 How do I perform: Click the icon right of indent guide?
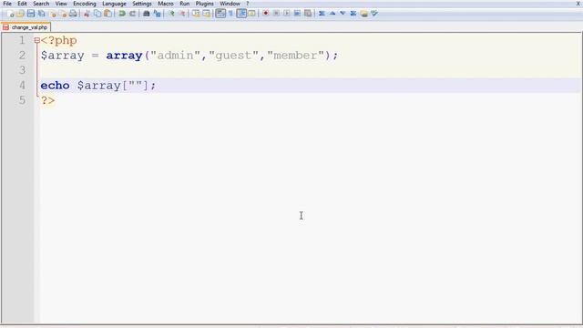[x=252, y=14]
